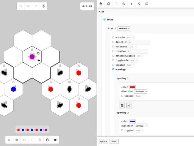
Task: Open the Northeast direction dropdown
Action: [x=141, y=126]
